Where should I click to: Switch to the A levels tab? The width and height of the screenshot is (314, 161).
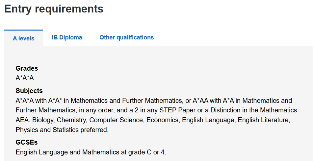pyautogui.click(x=24, y=38)
